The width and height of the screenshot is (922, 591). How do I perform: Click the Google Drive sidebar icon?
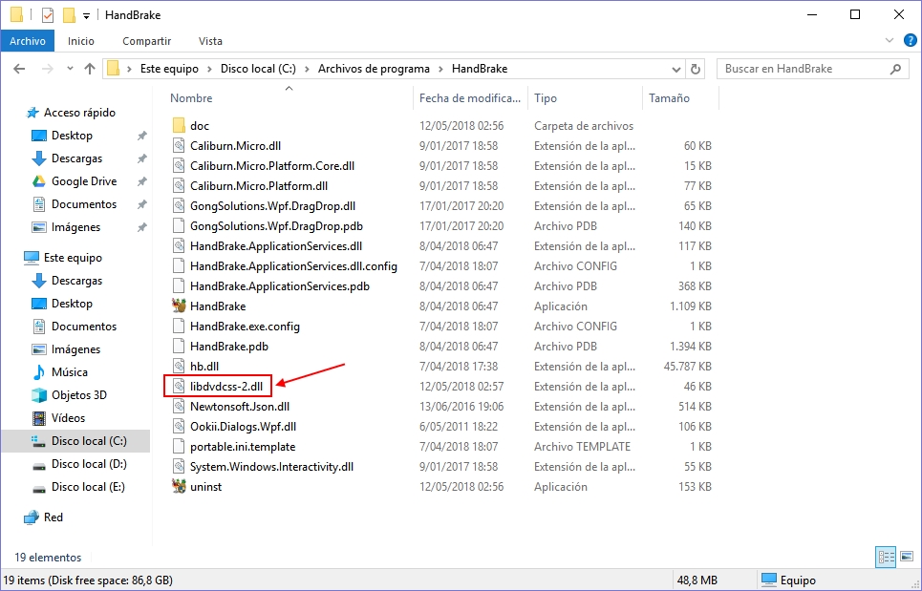click(x=39, y=181)
